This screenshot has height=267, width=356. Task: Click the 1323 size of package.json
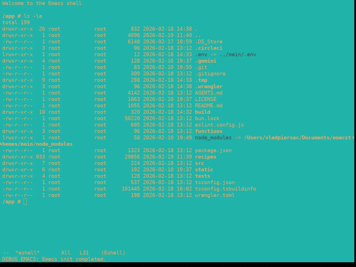[134, 150]
